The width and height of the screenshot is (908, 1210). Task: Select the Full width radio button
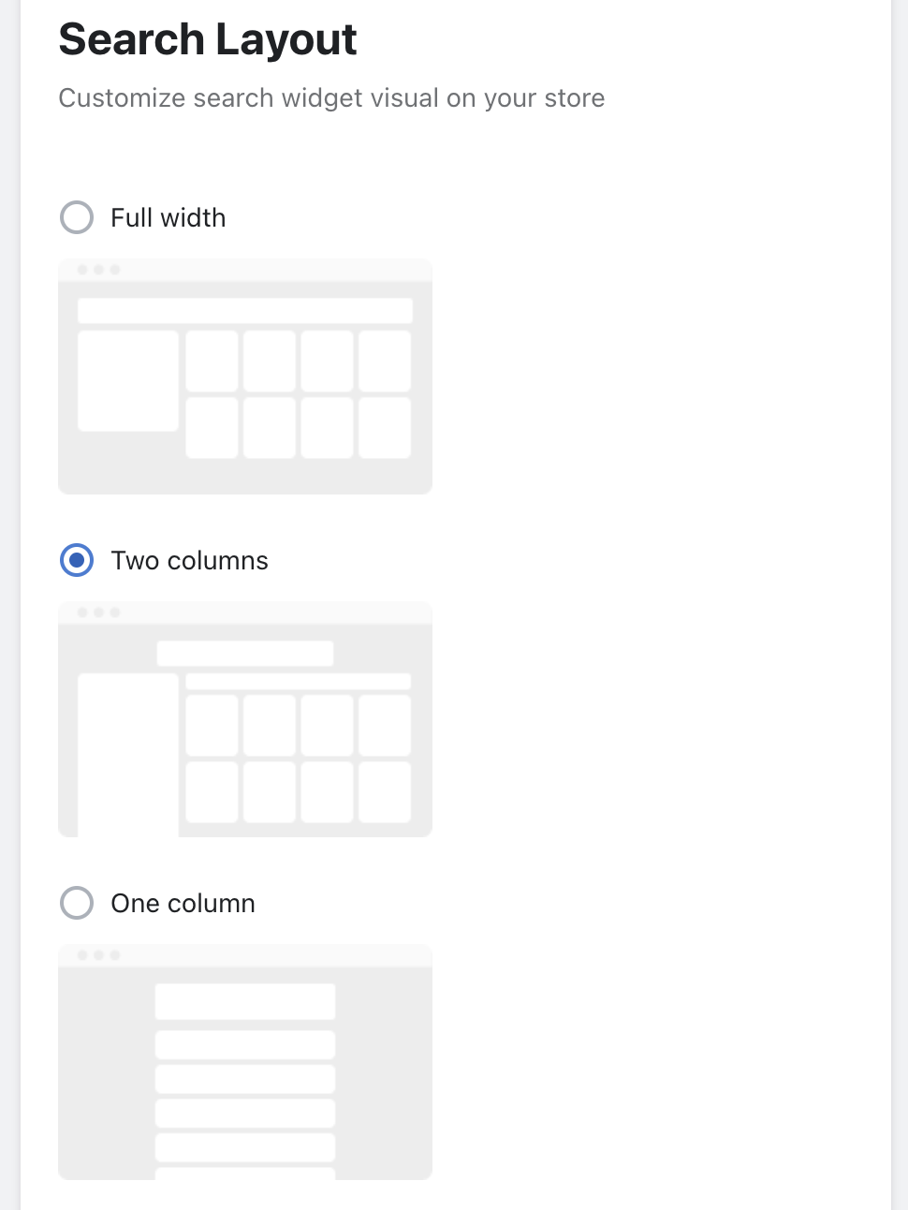(x=77, y=217)
